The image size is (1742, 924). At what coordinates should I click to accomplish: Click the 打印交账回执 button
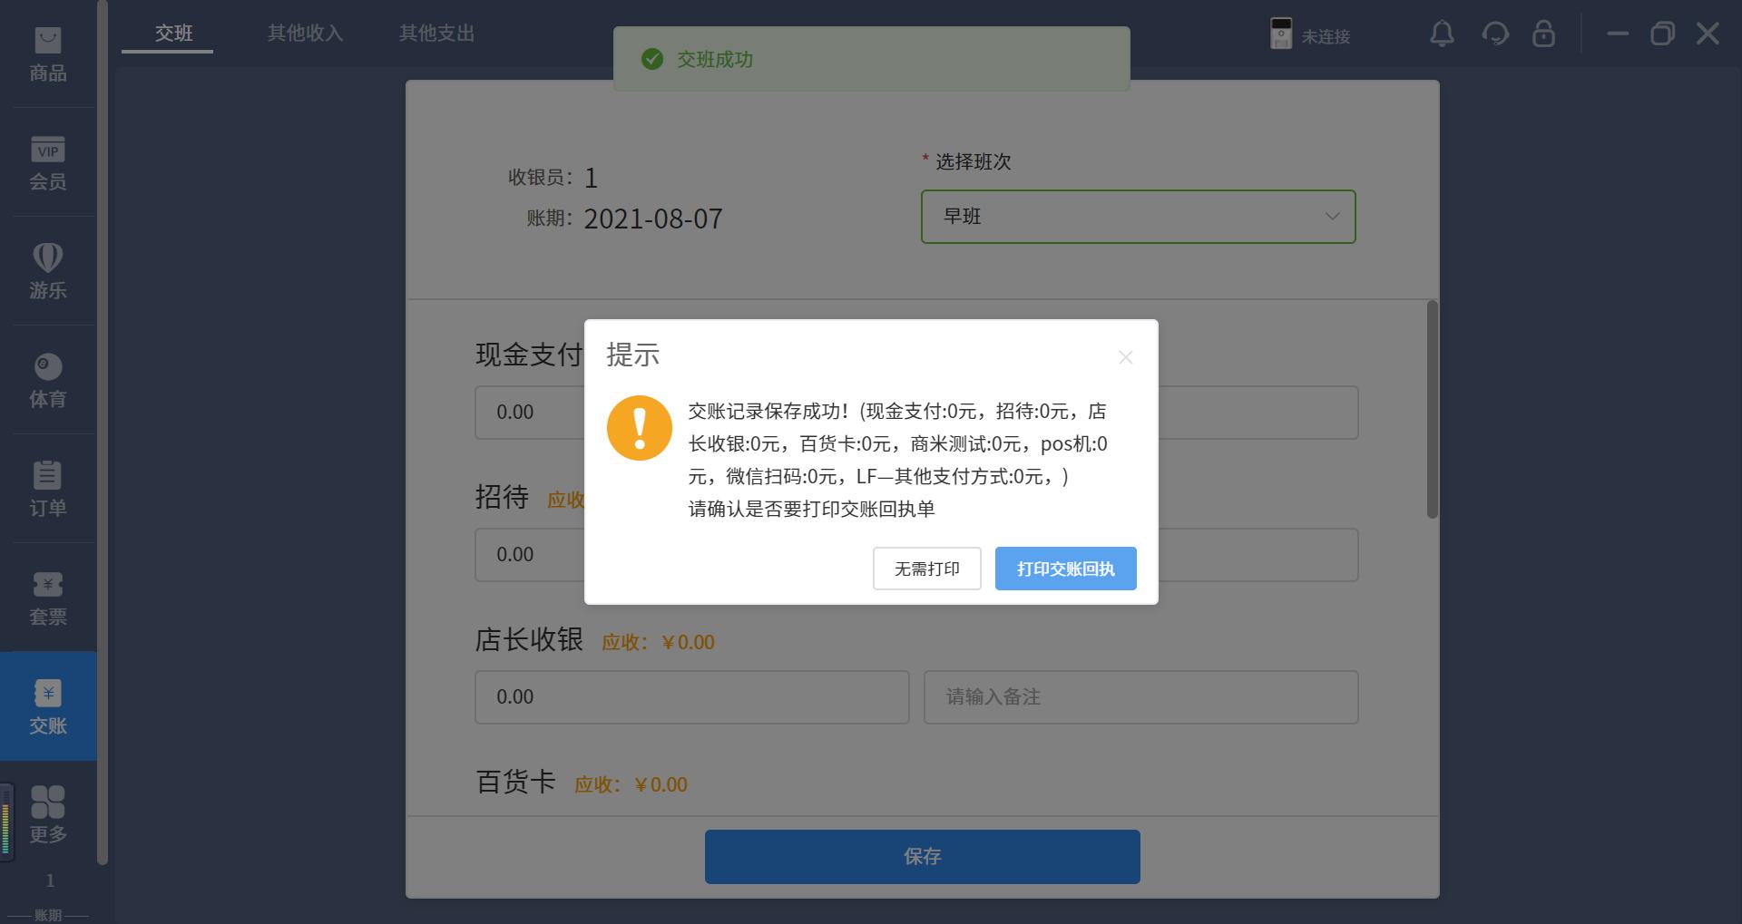coord(1066,569)
